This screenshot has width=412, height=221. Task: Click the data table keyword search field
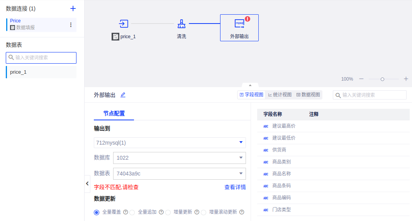point(41,57)
